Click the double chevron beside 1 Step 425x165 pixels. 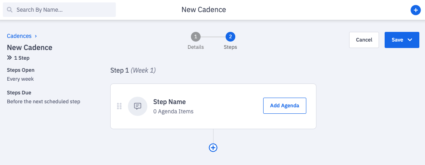[10, 58]
